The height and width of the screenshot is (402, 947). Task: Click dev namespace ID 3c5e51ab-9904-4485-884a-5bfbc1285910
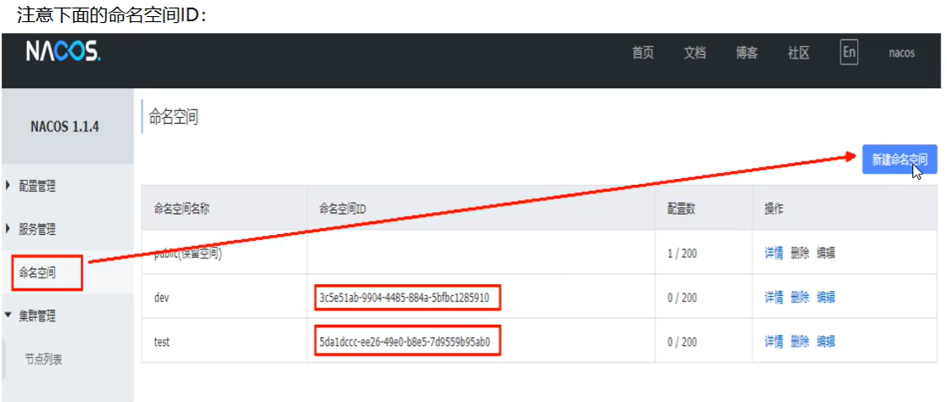405,298
